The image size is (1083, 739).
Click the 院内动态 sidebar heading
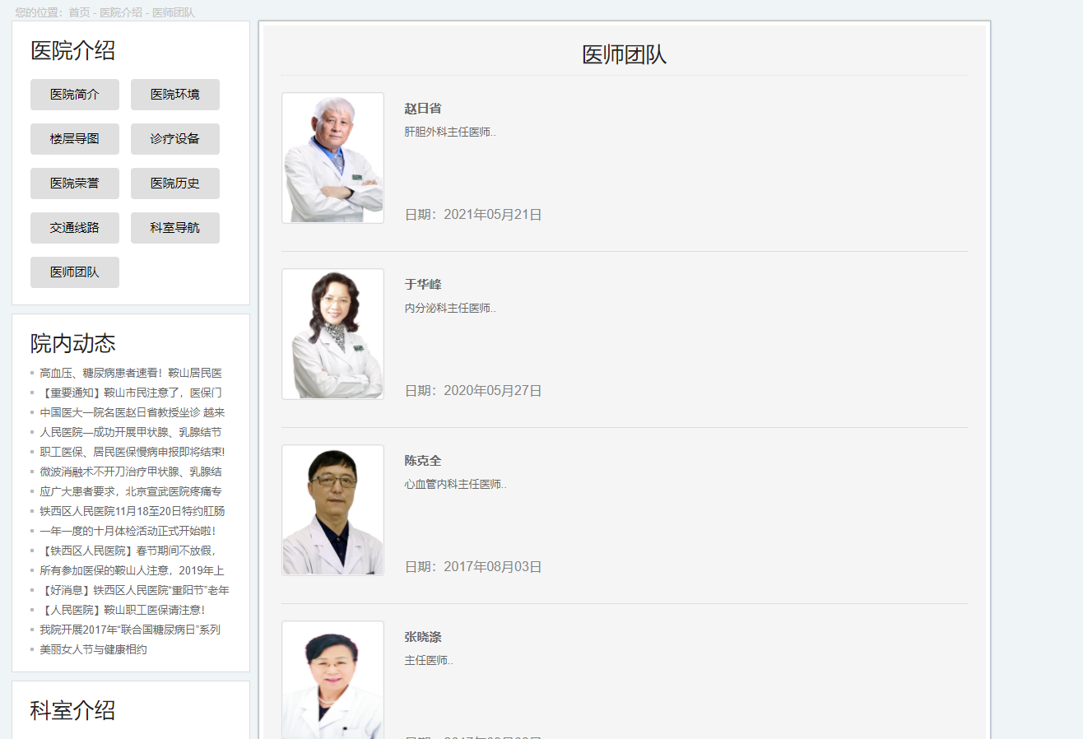[72, 343]
